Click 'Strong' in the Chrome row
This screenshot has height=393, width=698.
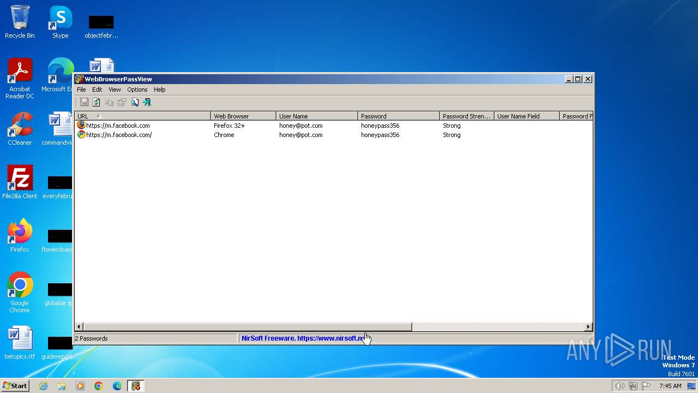(x=452, y=135)
